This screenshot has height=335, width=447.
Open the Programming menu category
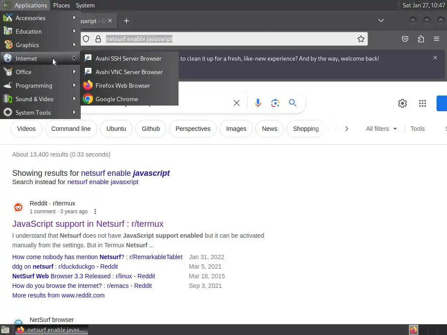40,85
